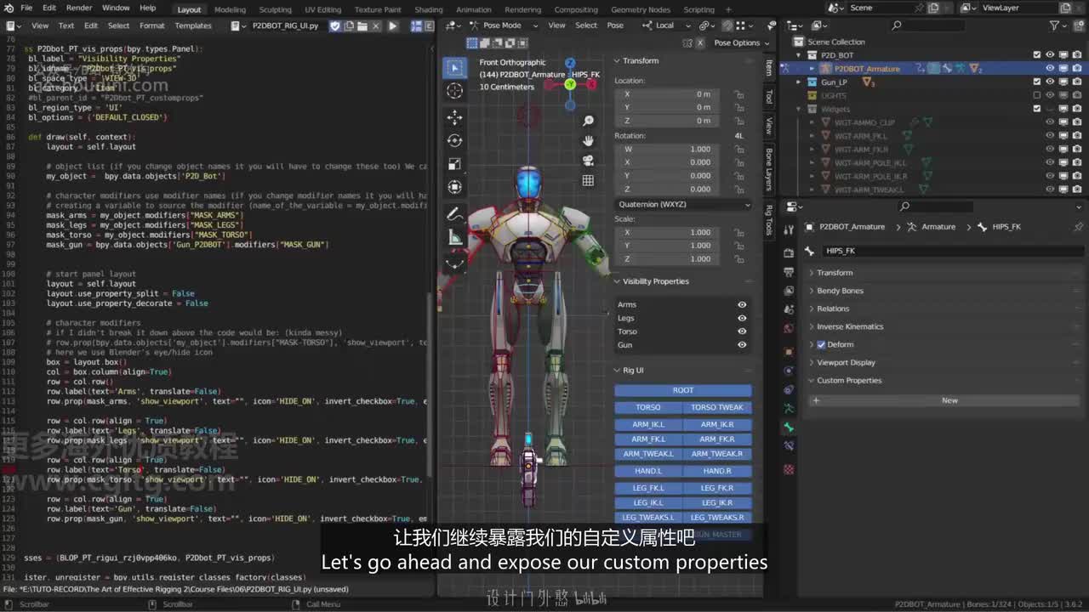Open the Pose Options dropdown
Screen dimensions: 1089x612
coord(741,42)
